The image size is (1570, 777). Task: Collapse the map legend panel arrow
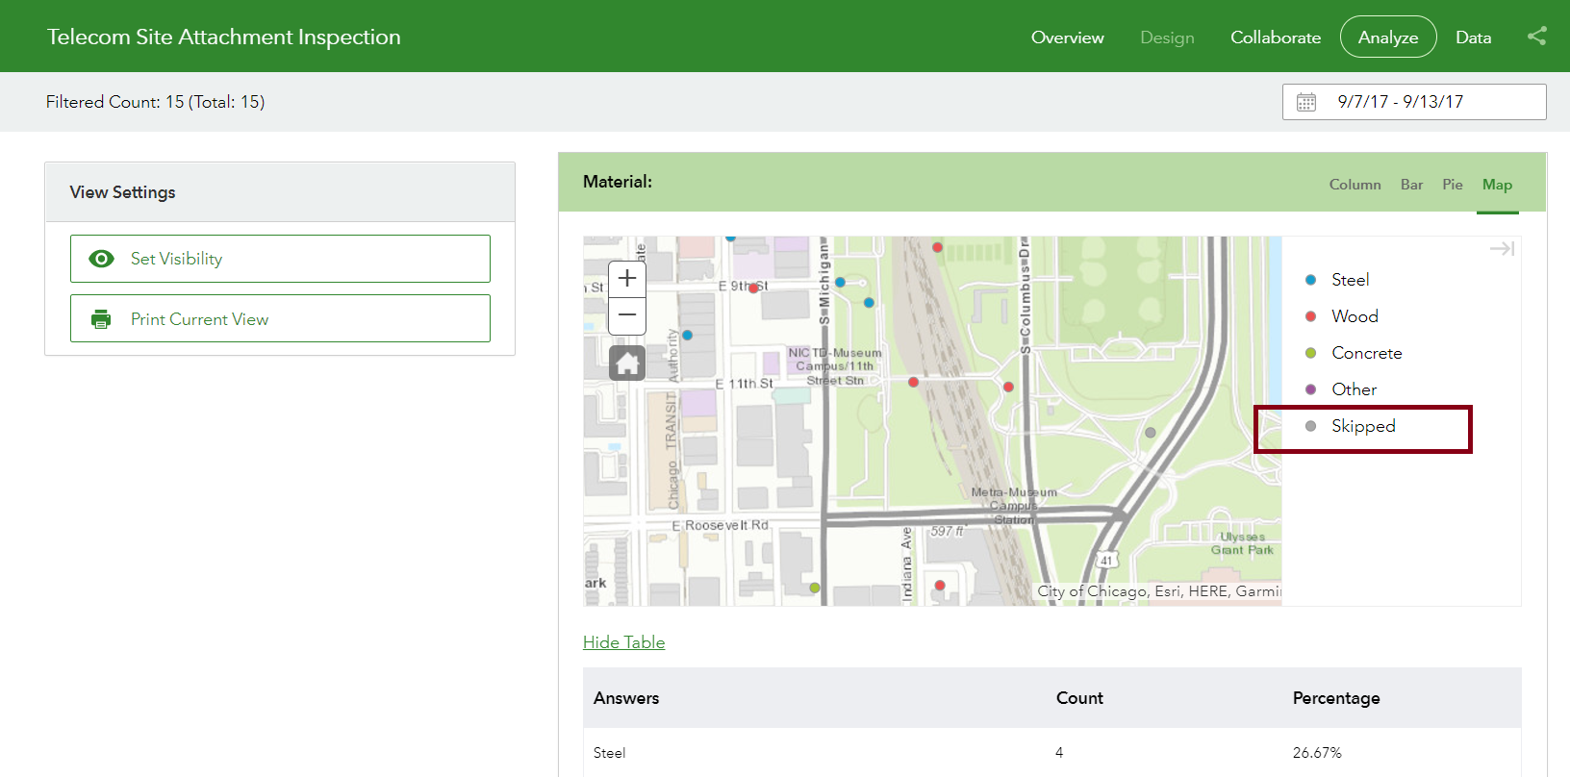click(1502, 249)
